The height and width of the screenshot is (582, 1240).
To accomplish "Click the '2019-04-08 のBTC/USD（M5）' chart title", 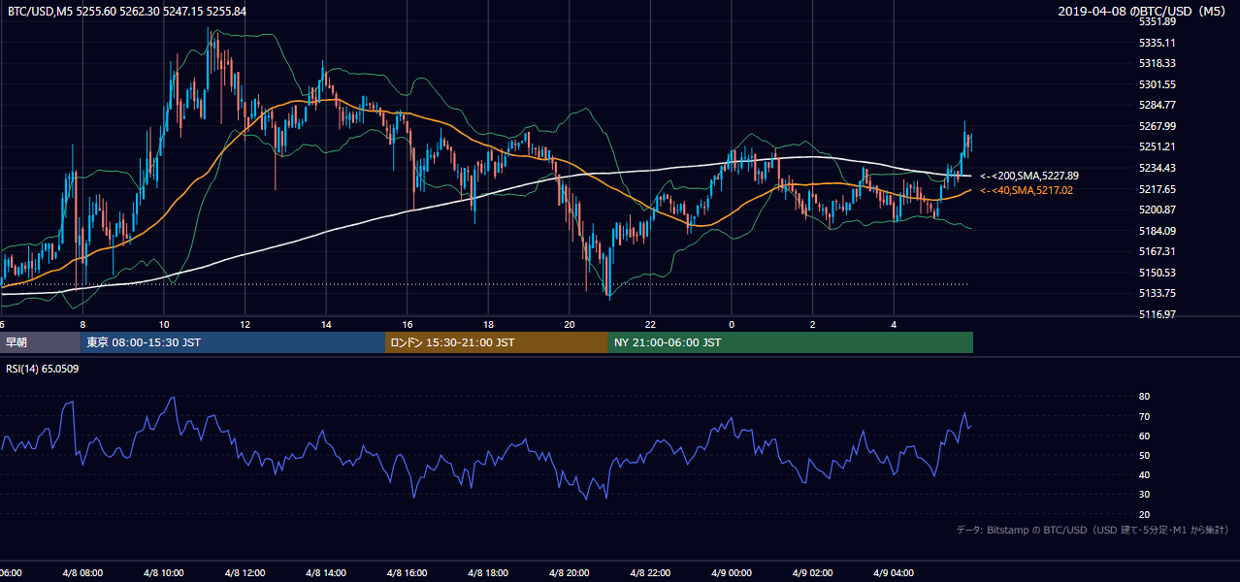I will [x=1144, y=11].
